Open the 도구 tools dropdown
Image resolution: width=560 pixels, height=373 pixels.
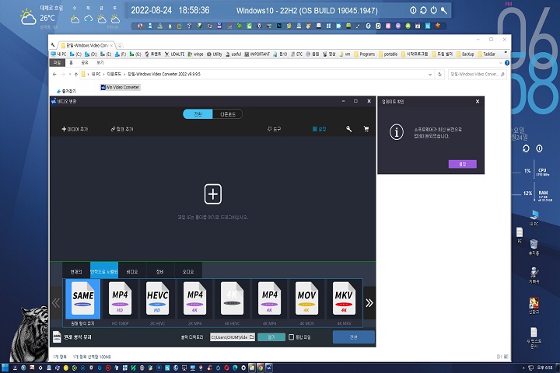[x=273, y=129]
